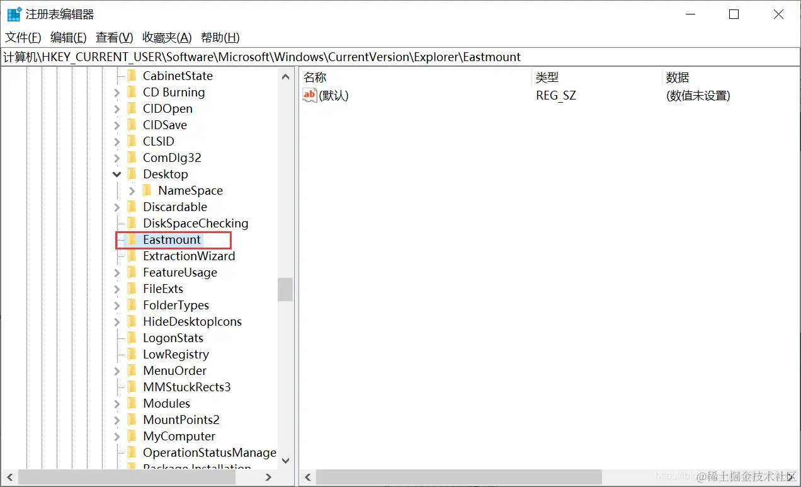The image size is (801, 487).
Task: Collapse the Desktop key
Action: (117, 175)
